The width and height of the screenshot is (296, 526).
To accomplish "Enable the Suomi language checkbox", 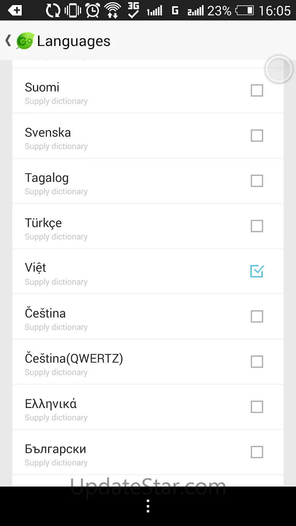I will pyautogui.click(x=257, y=90).
